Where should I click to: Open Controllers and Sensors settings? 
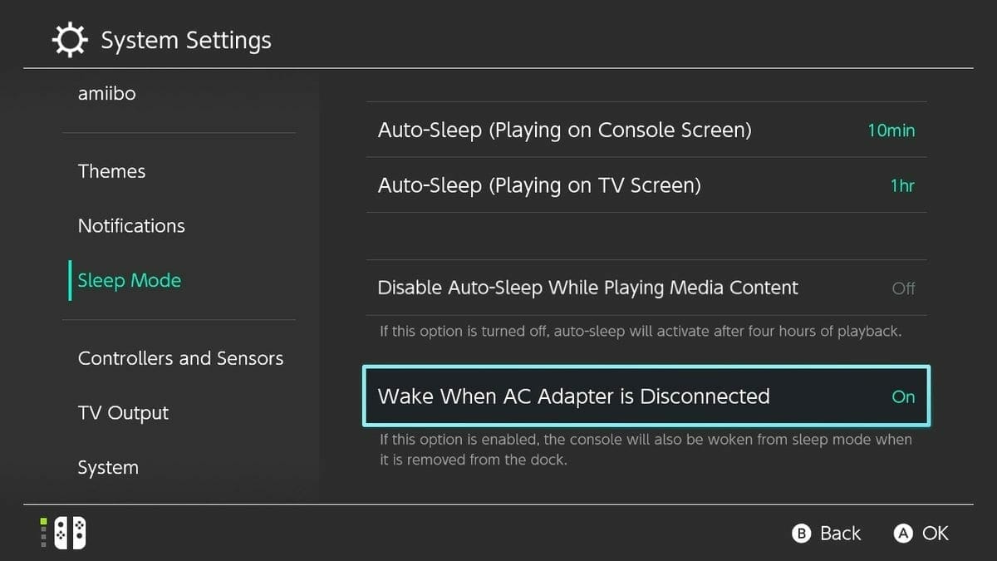[x=180, y=357]
